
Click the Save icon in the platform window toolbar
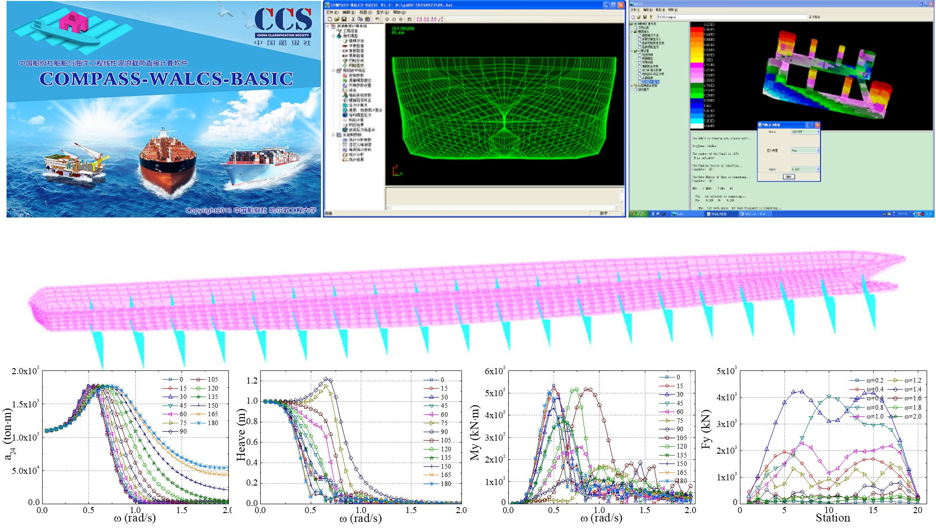(x=645, y=17)
